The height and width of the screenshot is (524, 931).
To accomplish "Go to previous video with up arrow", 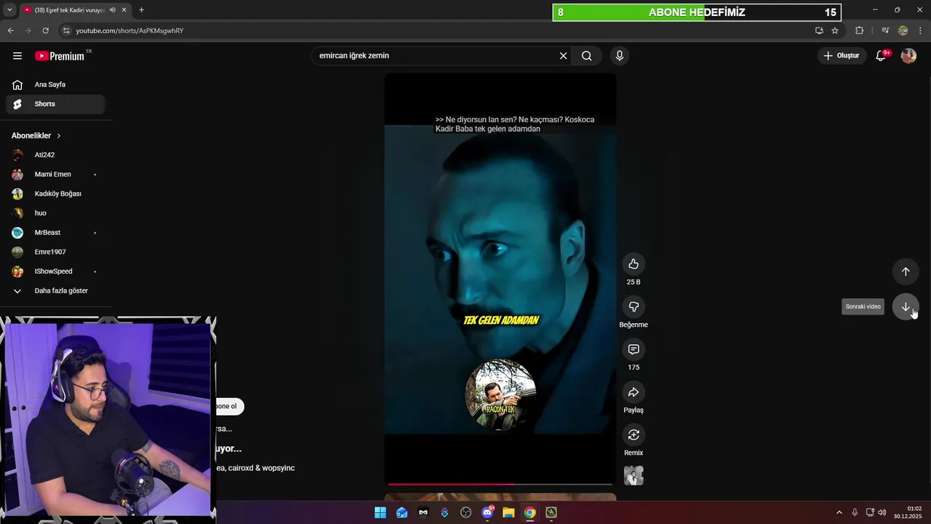I will click(x=906, y=271).
